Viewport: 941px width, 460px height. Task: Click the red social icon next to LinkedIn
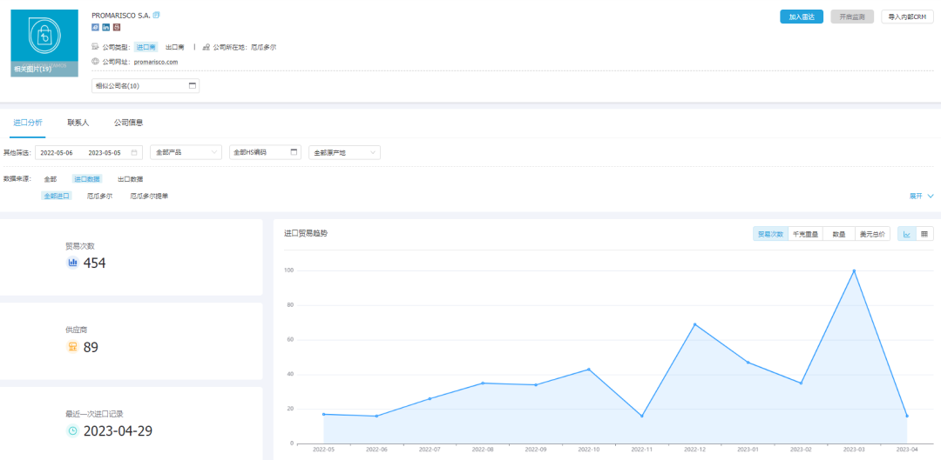pyautogui.click(x=117, y=28)
